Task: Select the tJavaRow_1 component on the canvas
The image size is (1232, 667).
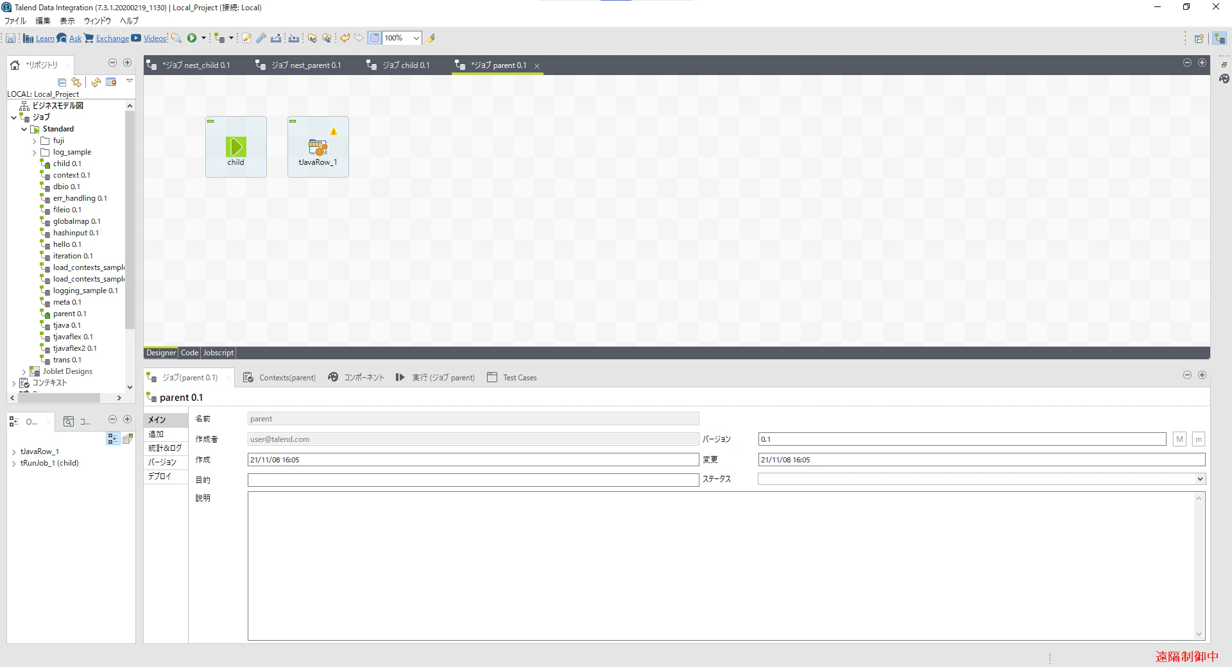Action: pyautogui.click(x=318, y=147)
